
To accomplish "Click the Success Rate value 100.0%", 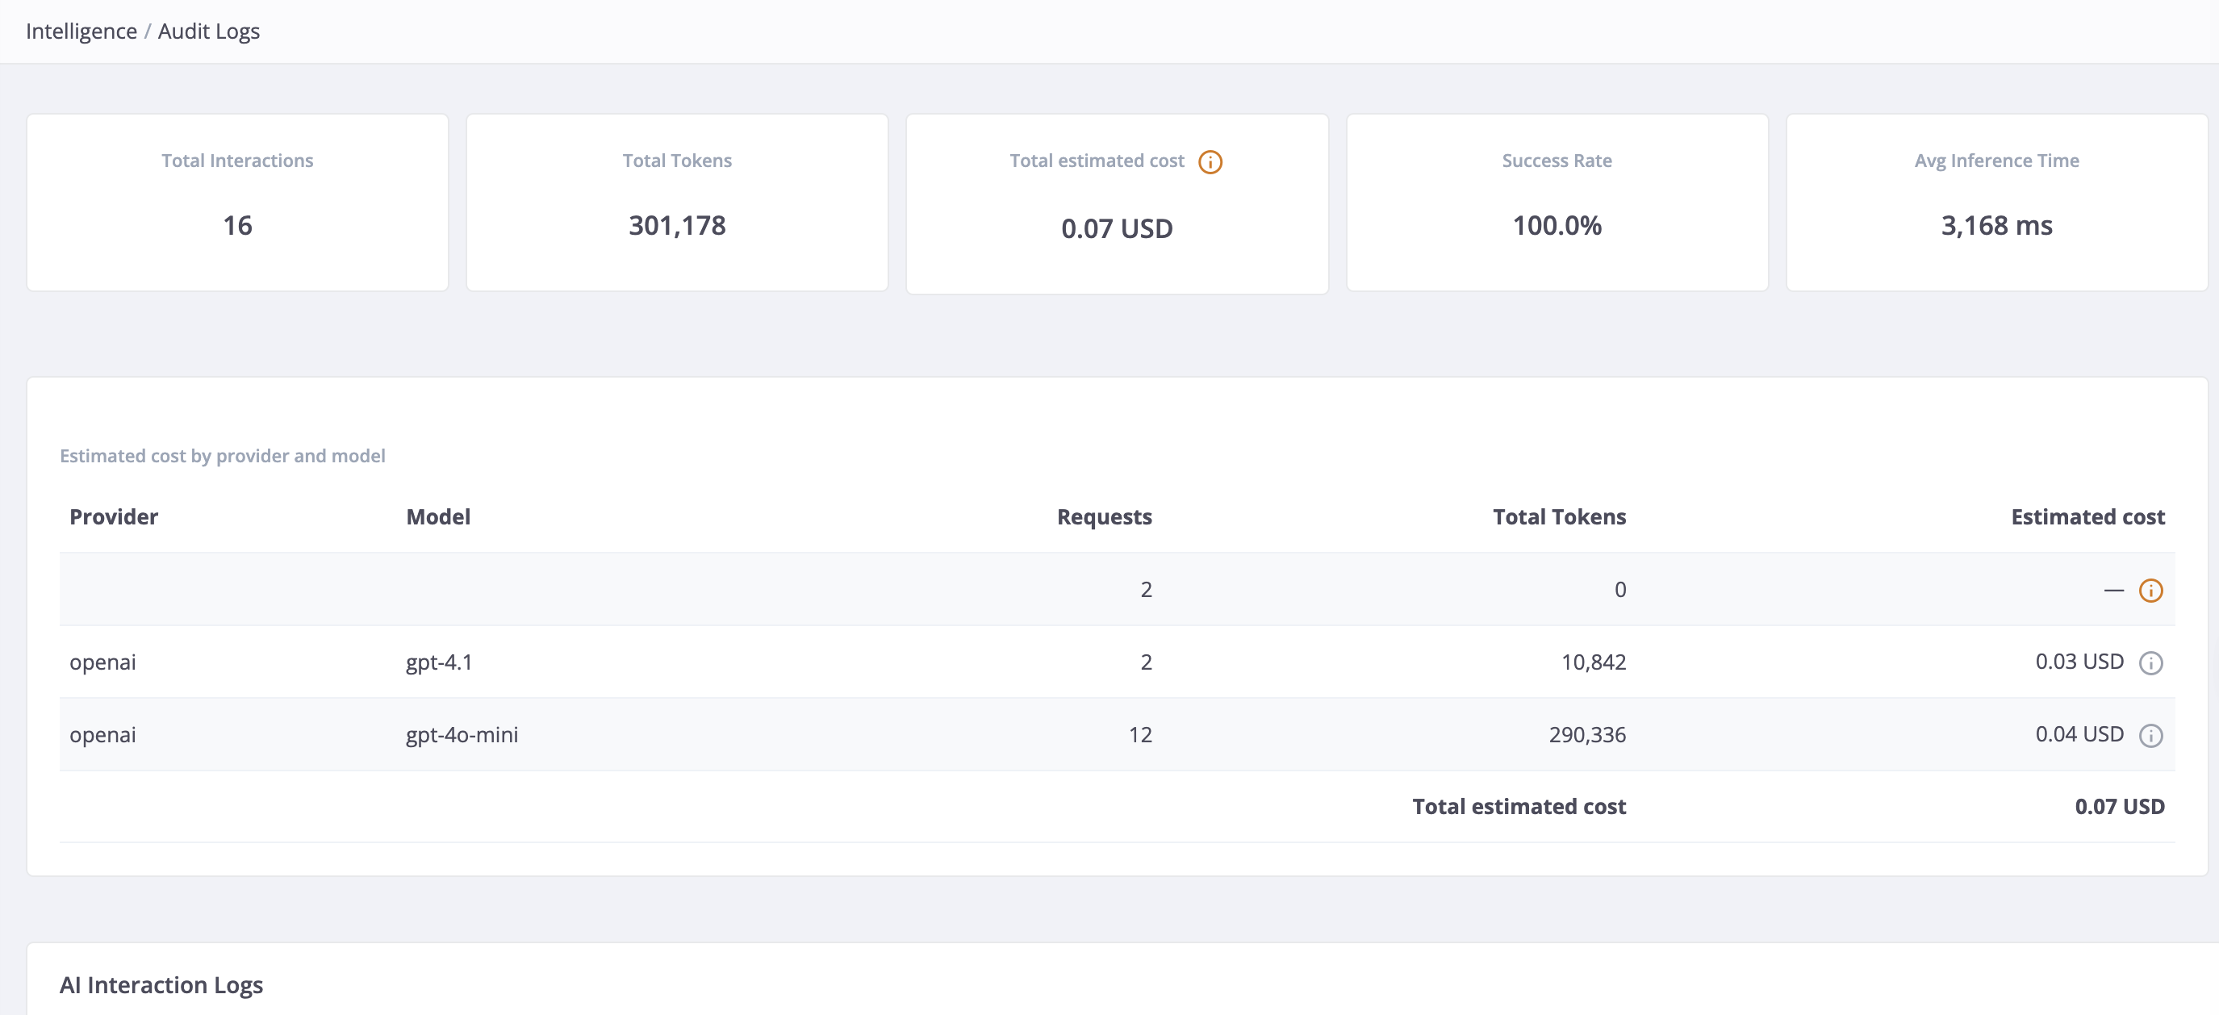I will tap(1557, 226).
